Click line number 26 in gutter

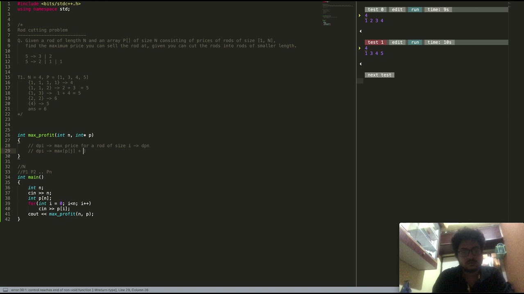pos(8,135)
